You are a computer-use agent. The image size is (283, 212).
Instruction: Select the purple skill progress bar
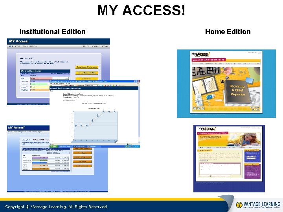pos(40,158)
